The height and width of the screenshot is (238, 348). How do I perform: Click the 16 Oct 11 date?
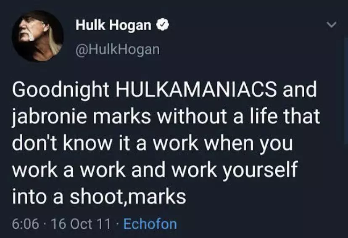coord(81,224)
